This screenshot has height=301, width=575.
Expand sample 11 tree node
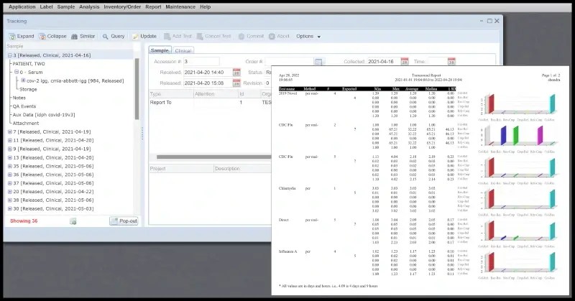point(10,140)
